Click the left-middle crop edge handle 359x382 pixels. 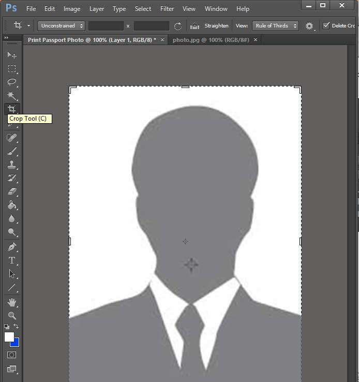(x=70, y=241)
